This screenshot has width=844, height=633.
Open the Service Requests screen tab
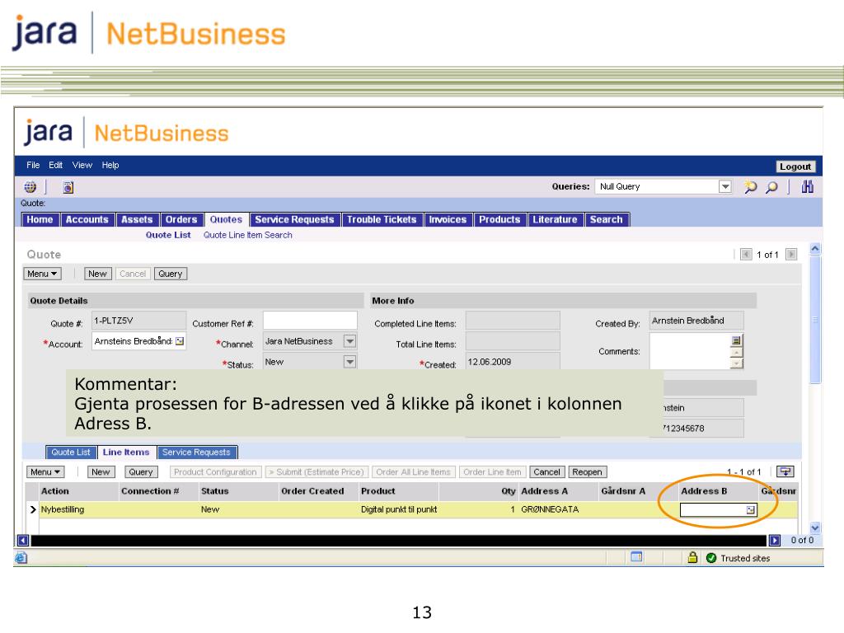point(294,219)
